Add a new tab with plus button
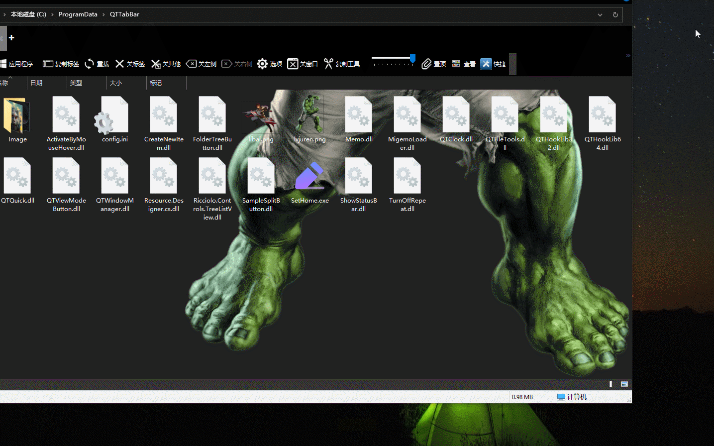 11,38
